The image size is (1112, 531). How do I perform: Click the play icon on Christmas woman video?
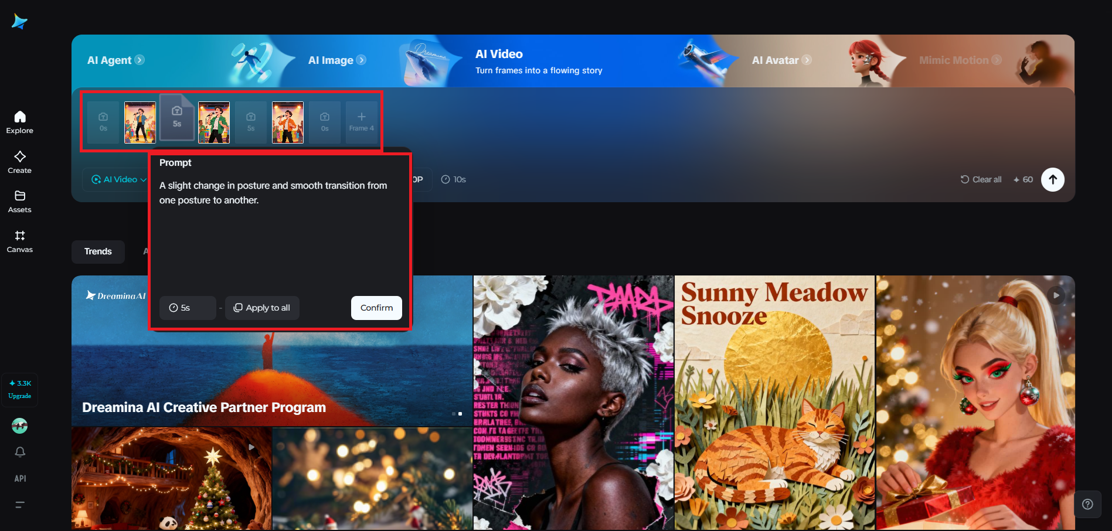pos(1056,295)
